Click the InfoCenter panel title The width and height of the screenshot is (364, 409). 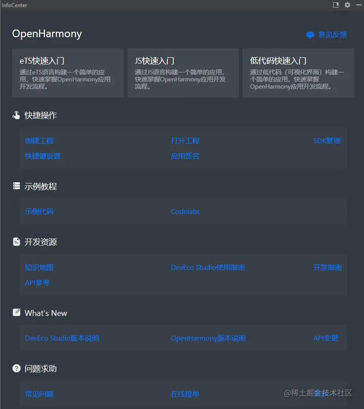click(14, 5)
